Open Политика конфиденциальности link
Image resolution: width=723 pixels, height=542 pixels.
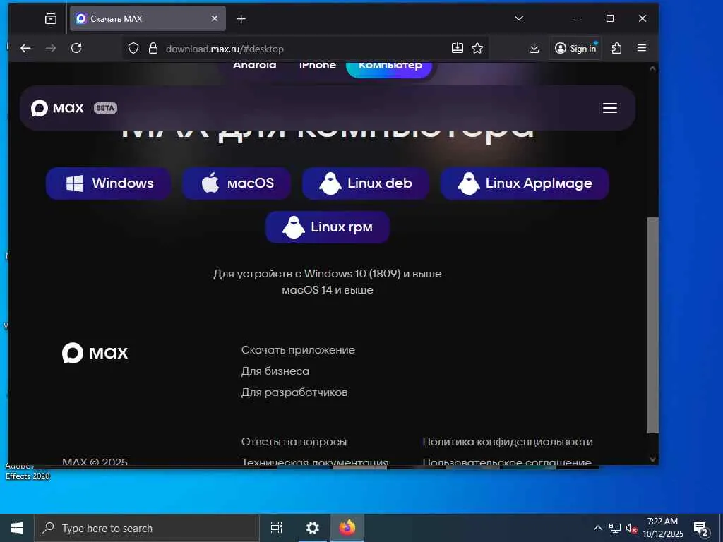[x=508, y=442]
